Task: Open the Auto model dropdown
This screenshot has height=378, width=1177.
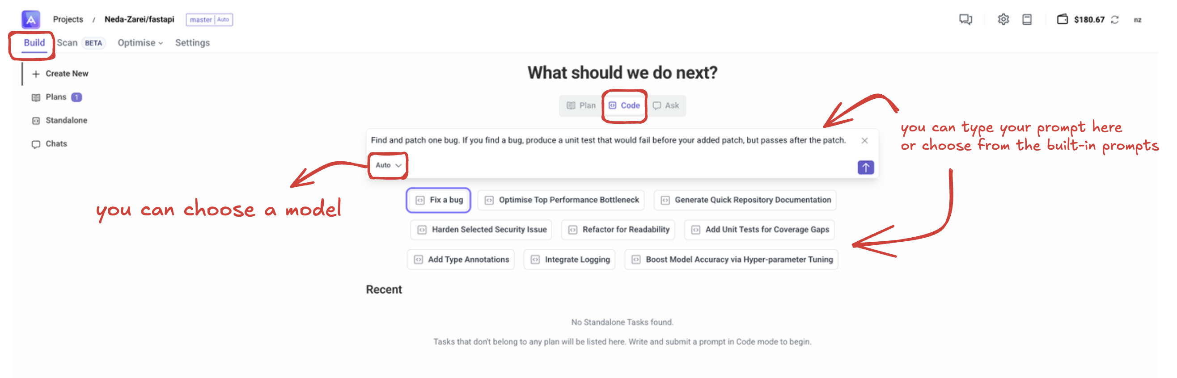Action: [x=388, y=165]
